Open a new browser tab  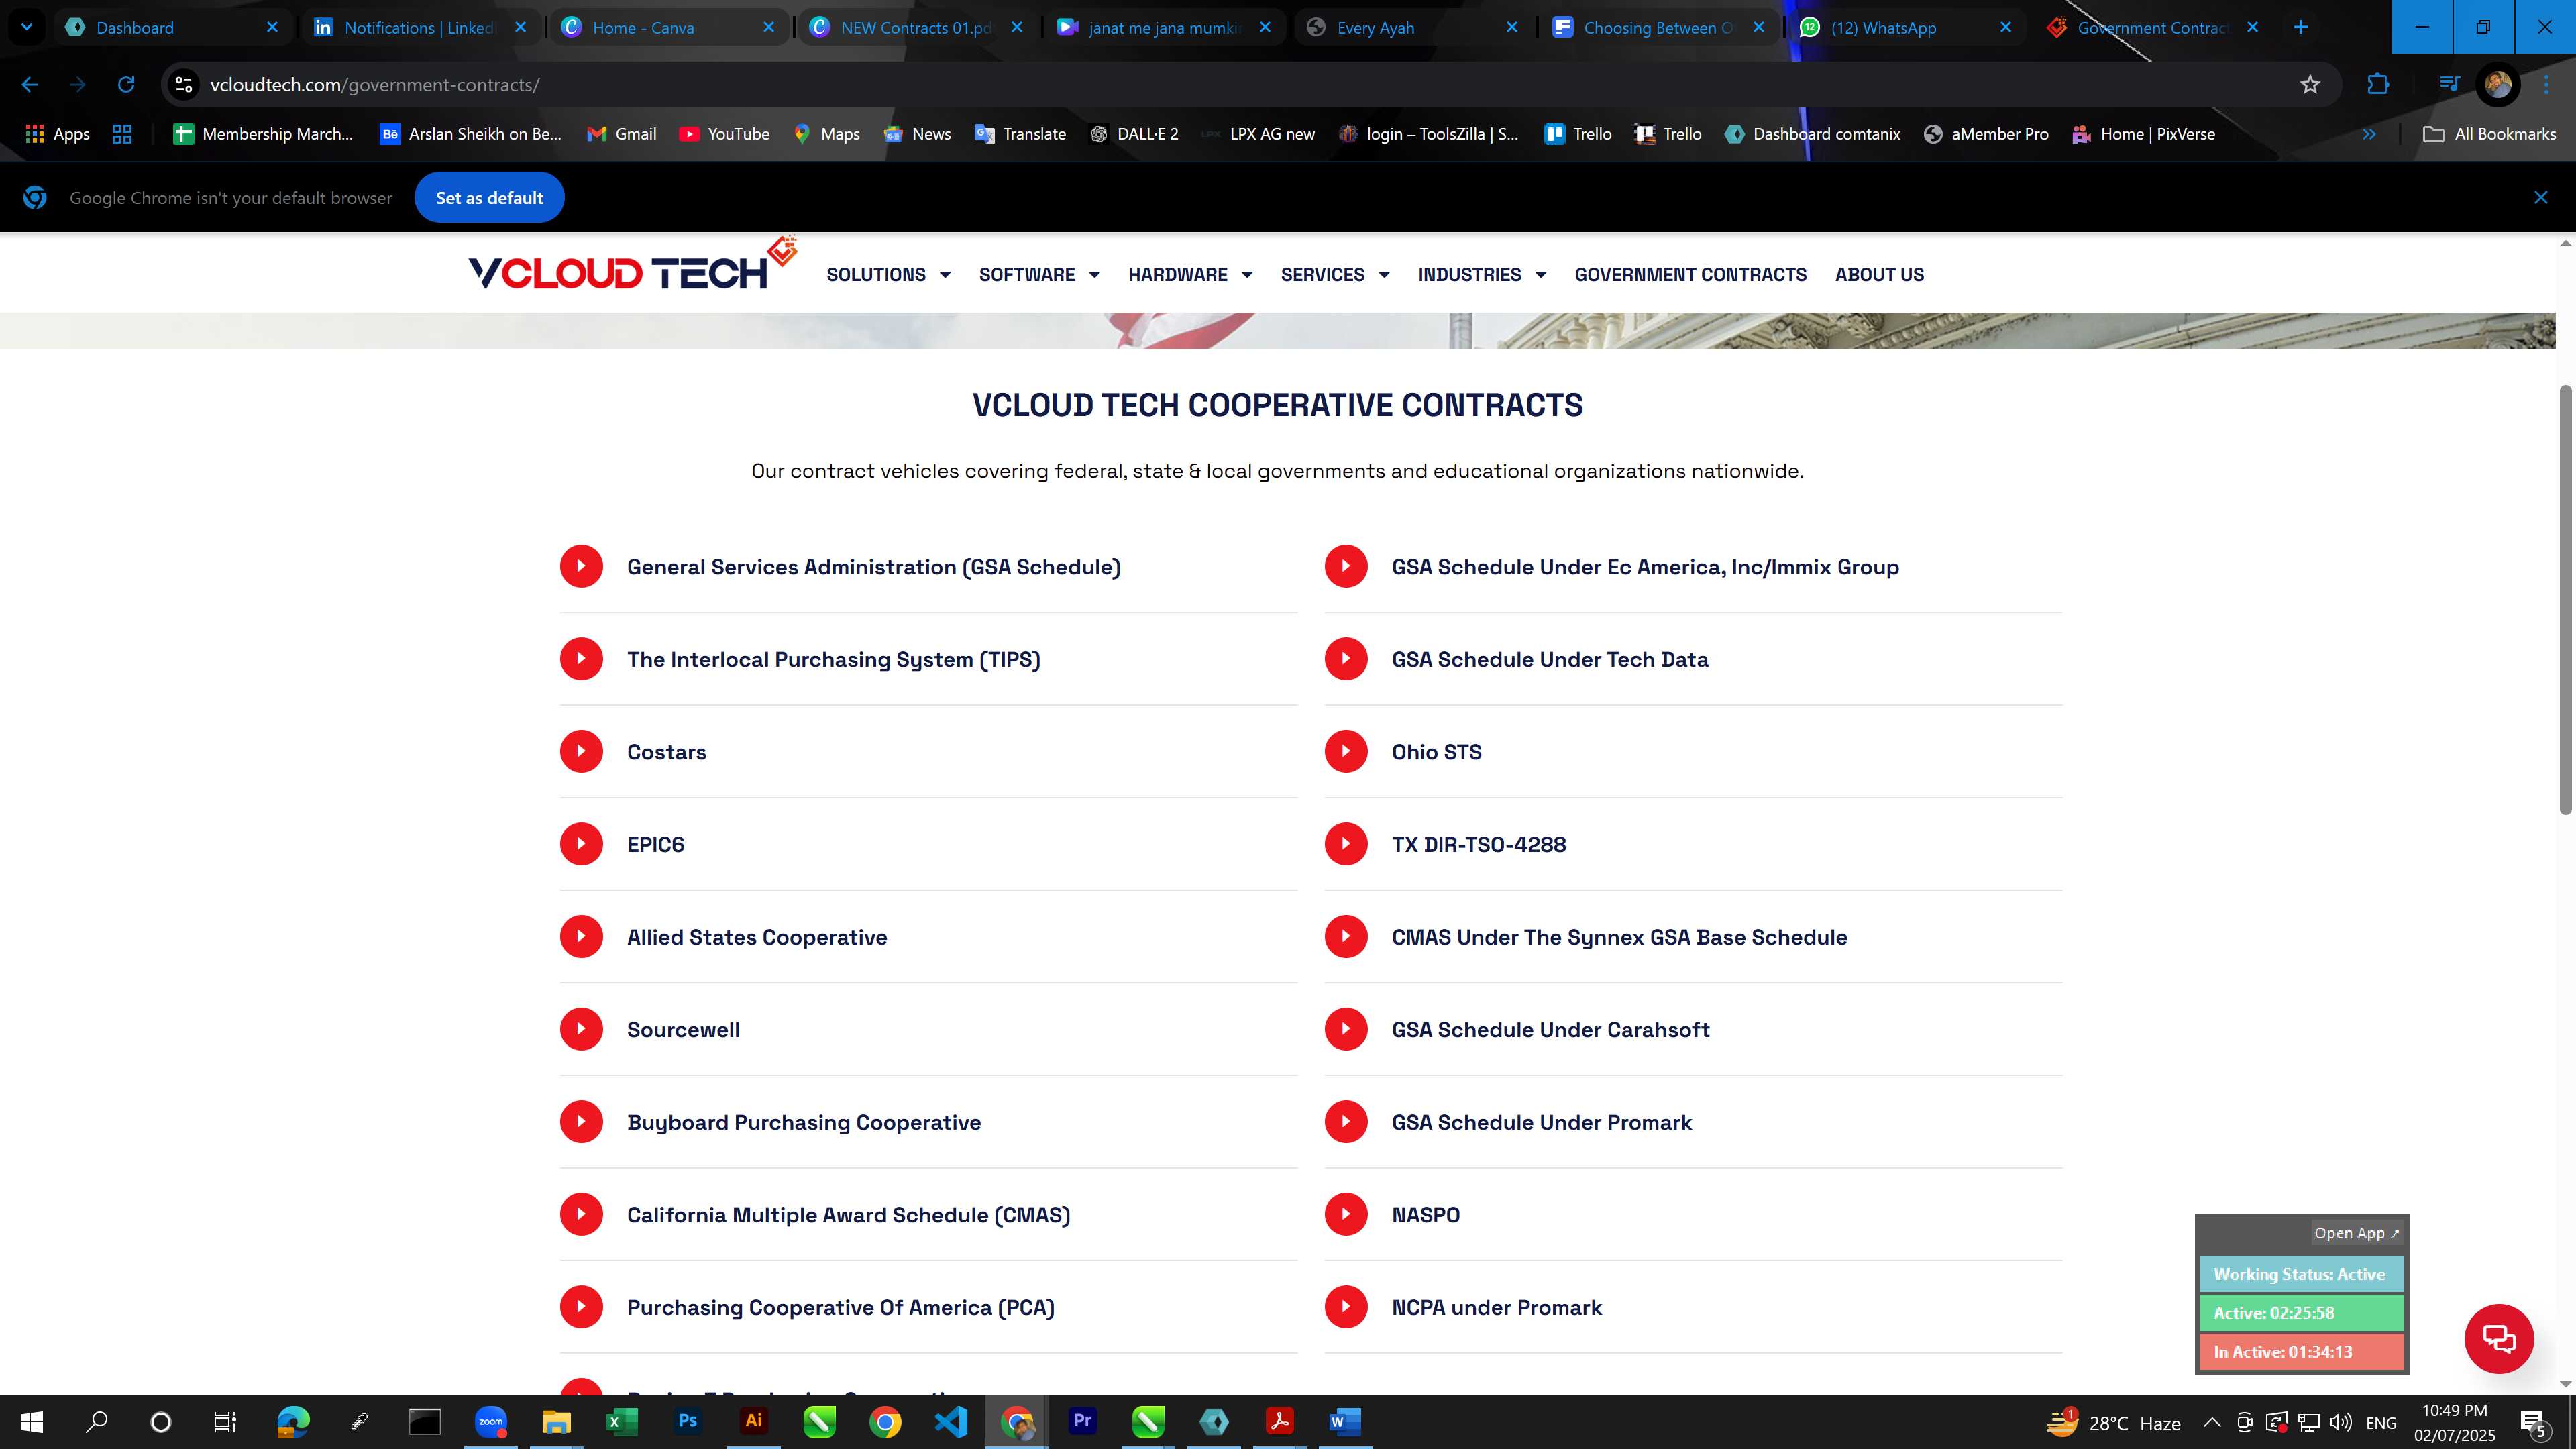2301,27
